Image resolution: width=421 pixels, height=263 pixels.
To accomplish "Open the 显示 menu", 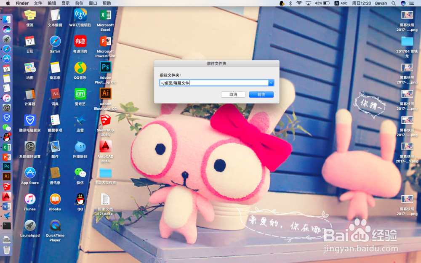I will click(x=66, y=3).
